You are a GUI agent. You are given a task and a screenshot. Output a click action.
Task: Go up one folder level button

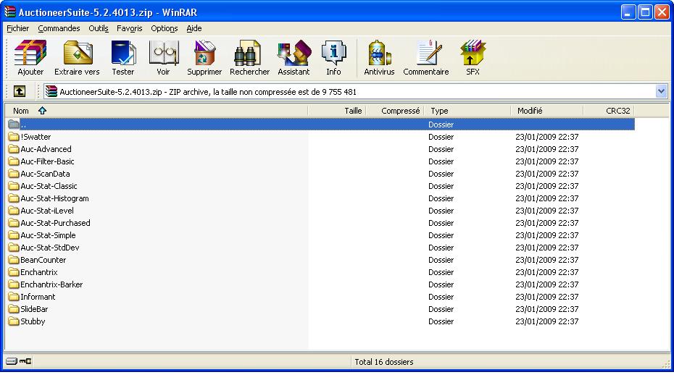click(x=20, y=91)
